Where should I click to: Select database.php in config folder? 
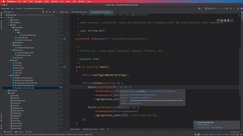click(16, 108)
